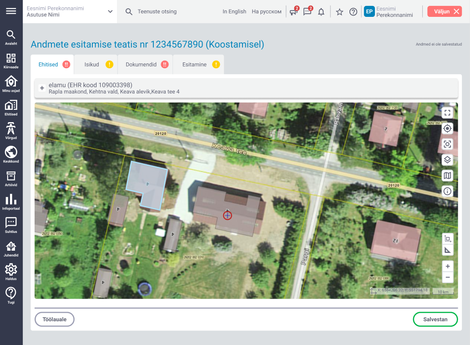Image resolution: width=470 pixels, height=345 pixels.
Task: Zoom in on the map
Action: click(447, 266)
